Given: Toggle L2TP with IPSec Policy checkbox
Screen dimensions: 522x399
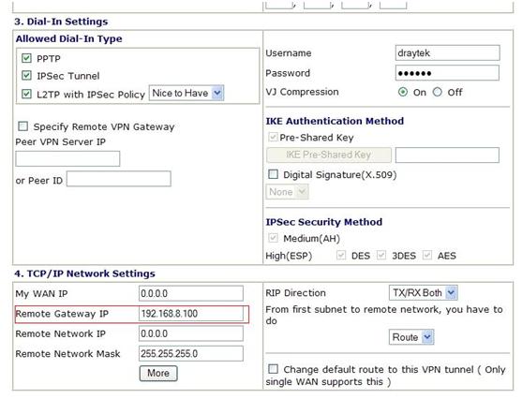Looking at the screenshot, I should click(x=26, y=95).
